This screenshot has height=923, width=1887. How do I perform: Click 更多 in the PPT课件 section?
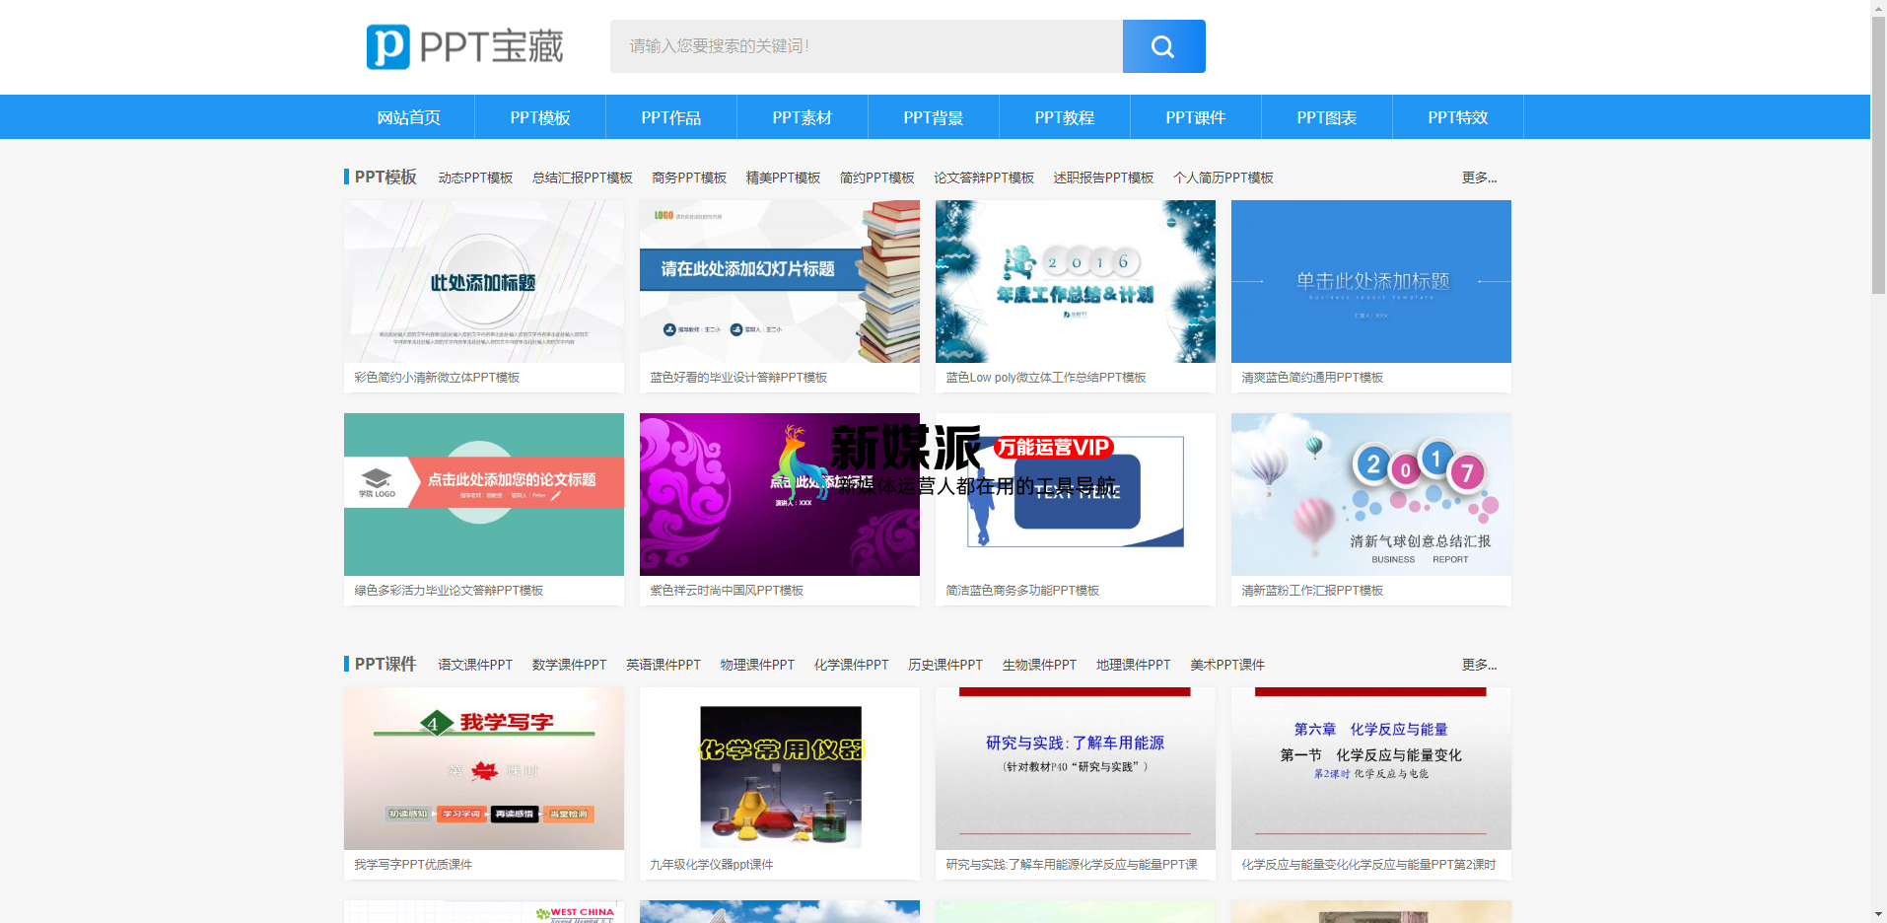pyautogui.click(x=1479, y=665)
